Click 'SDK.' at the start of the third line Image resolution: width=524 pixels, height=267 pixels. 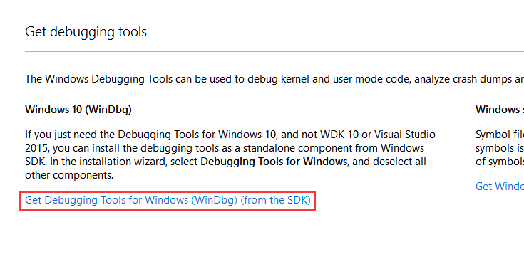(x=36, y=162)
